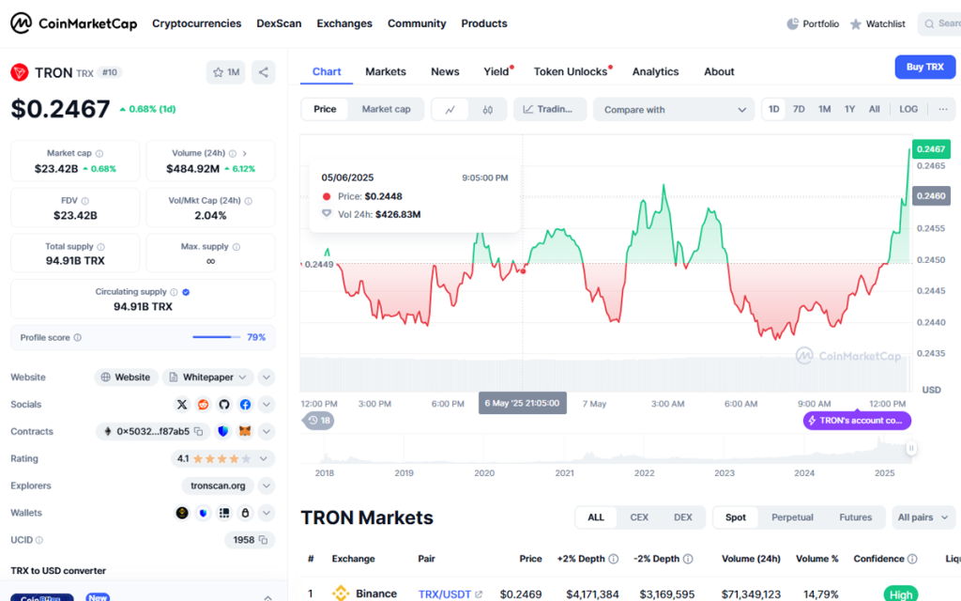This screenshot has height=601, width=961.
Task: Expand the Explorers row chevron
Action: (x=267, y=486)
